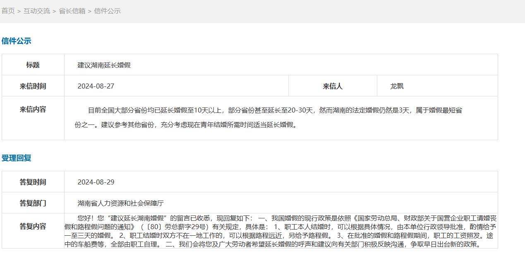Click the sender name 龙飘
Image resolution: width=525 pixels, height=256 pixels.
[397, 86]
